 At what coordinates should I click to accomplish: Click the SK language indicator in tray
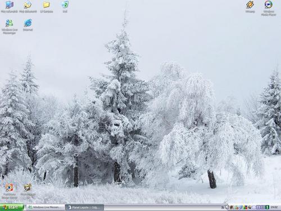tap(223, 208)
